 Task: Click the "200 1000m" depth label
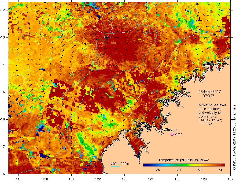pyautogui.click(x=120, y=164)
